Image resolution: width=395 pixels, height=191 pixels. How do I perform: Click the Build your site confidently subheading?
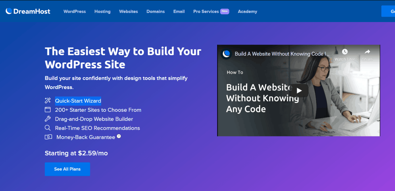(116, 83)
